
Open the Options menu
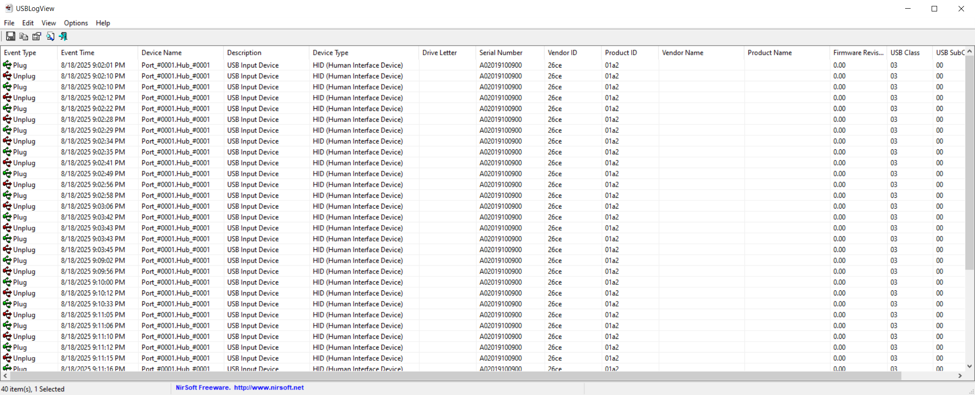click(76, 23)
